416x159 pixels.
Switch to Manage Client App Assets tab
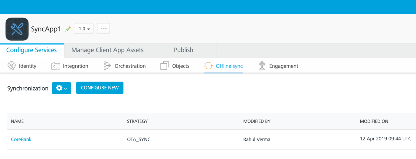point(107,50)
